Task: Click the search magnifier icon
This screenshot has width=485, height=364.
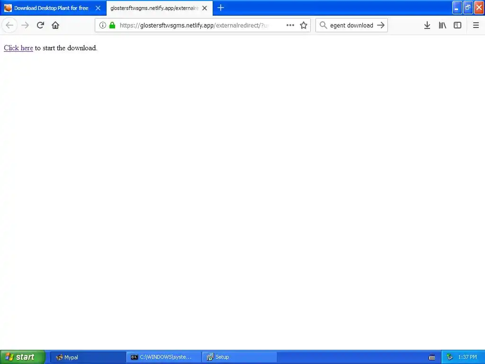Action: [x=323, y=26]
